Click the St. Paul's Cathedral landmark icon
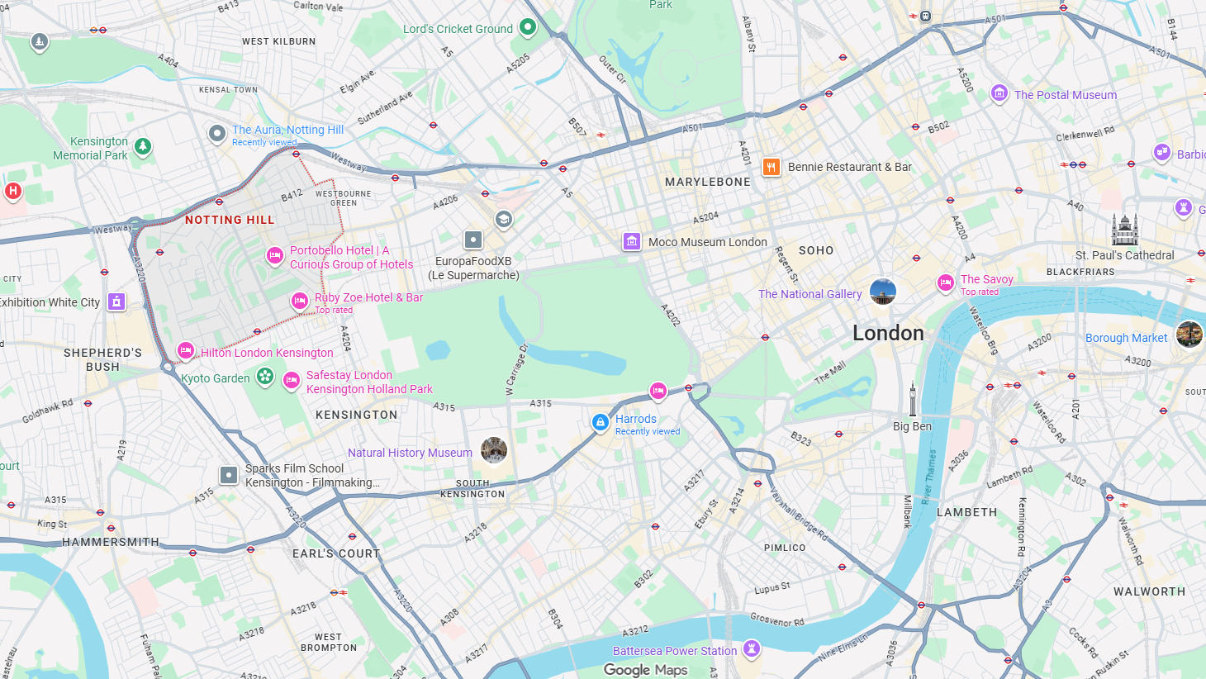 [x=1124, y=230]
